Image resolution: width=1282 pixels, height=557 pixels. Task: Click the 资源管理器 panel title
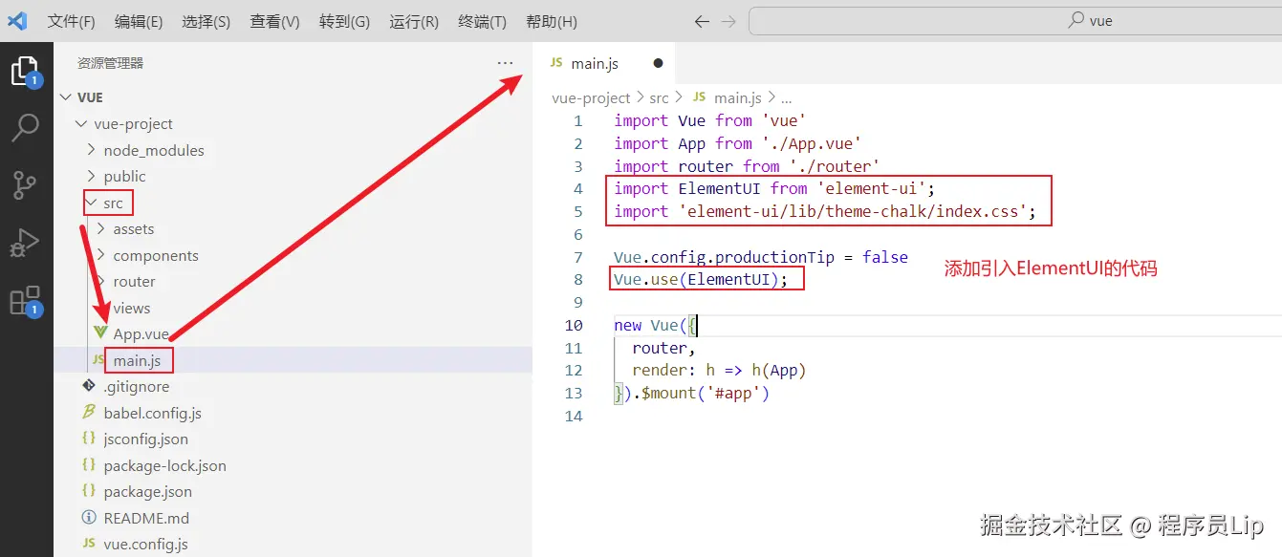coord(110,63)
